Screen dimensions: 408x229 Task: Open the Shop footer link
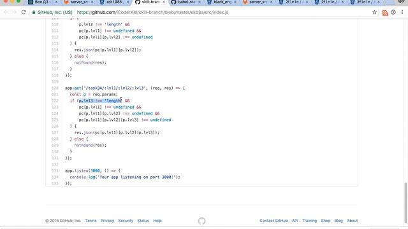[326, 221]
